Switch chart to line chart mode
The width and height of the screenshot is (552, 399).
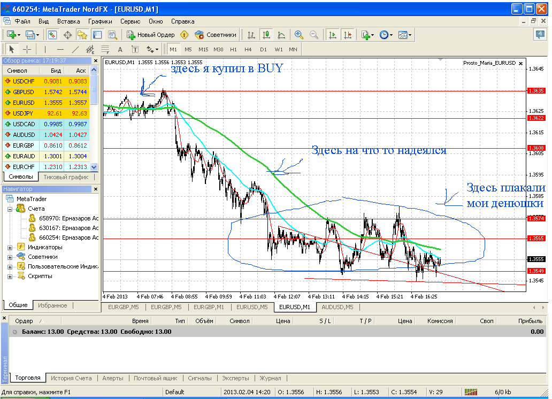281,35
